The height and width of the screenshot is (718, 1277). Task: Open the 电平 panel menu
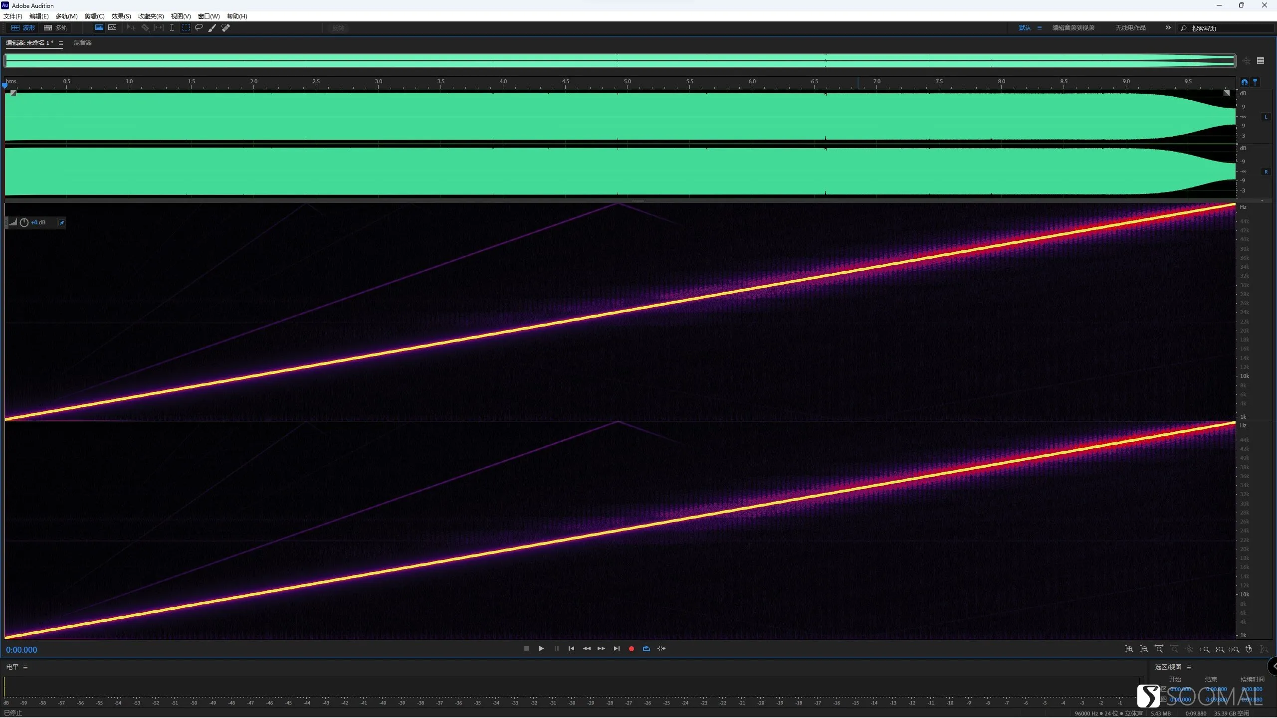coord(25,667)
